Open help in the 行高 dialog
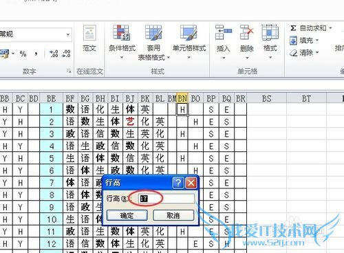 (x=178, y=183)
